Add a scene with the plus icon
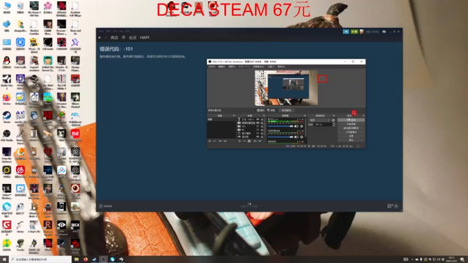The image size is (468, 263). point(209,141)
